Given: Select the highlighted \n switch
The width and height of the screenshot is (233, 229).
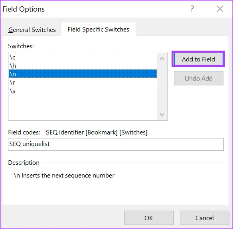Looking at the screenshot, I should tap(83, 74).
